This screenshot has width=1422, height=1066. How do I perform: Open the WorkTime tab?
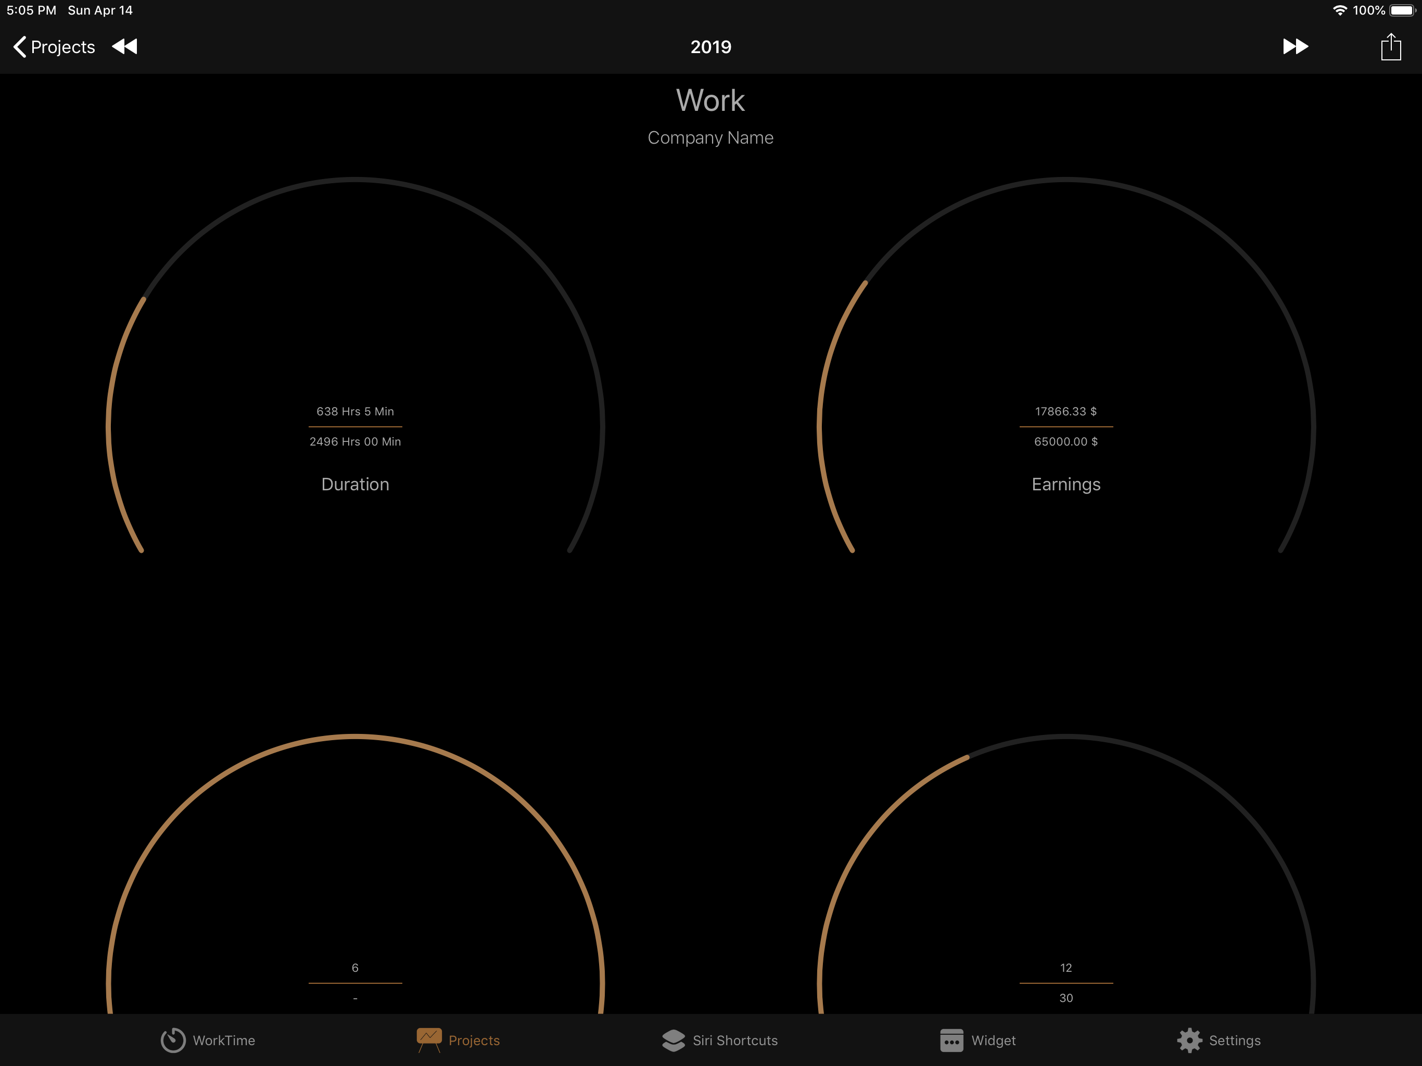(x=208, y=1040)
